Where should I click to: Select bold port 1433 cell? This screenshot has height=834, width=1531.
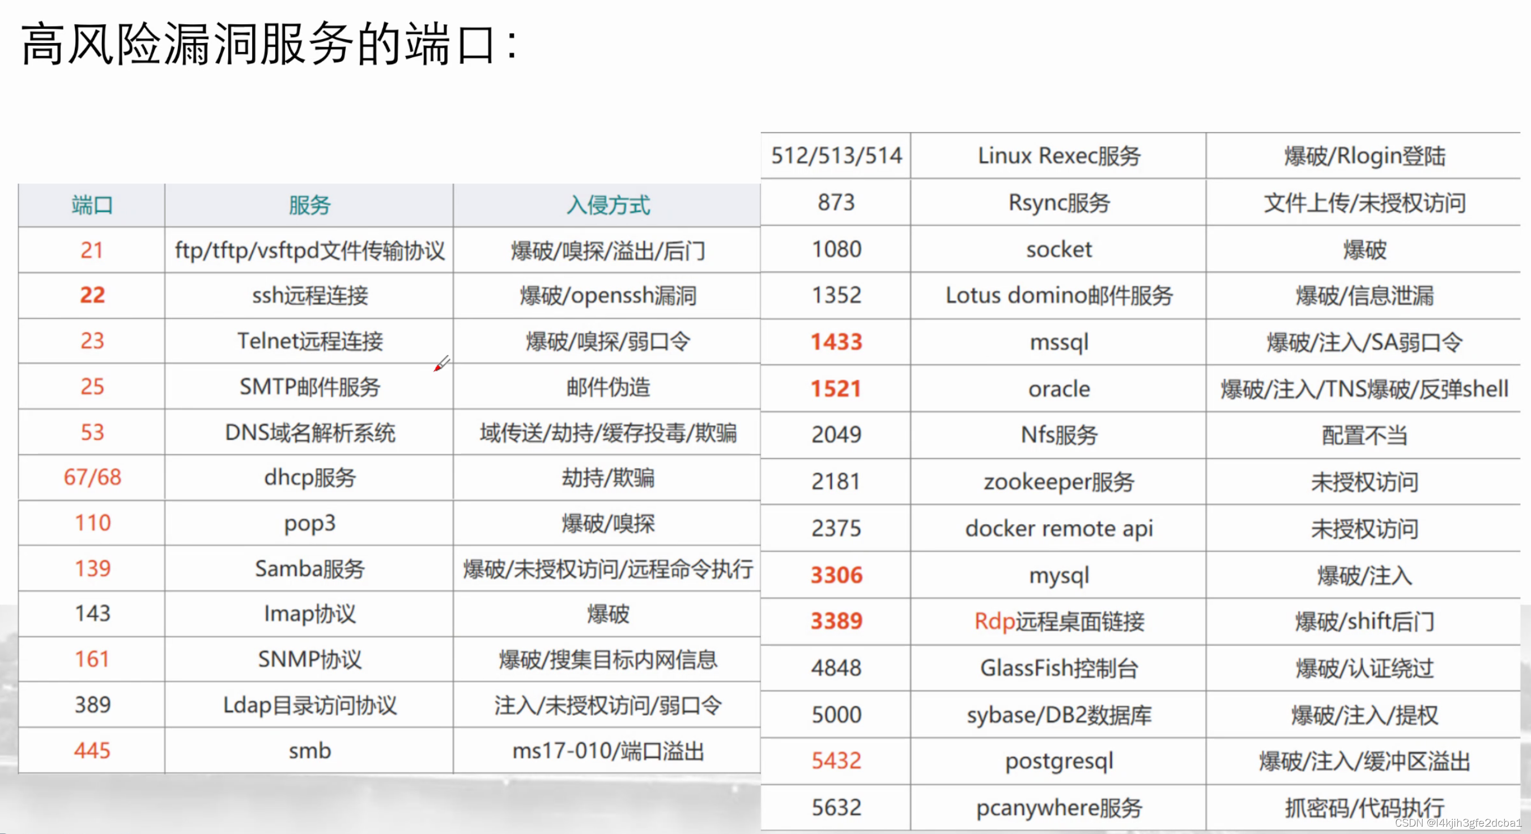pyautogui.click(x=836, y=342)
